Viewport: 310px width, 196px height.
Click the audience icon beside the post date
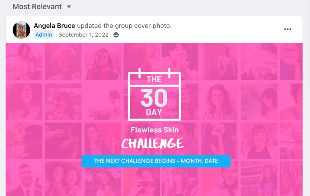(x=116, y=35)
